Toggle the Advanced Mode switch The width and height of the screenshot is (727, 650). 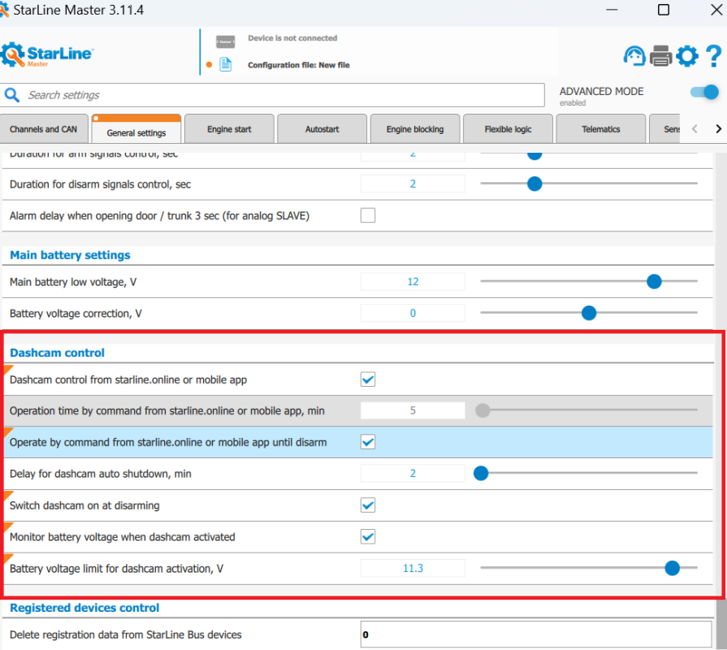(704, 92)
